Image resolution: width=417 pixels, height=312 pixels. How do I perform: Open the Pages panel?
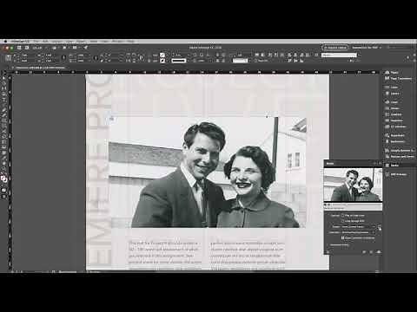394,73
